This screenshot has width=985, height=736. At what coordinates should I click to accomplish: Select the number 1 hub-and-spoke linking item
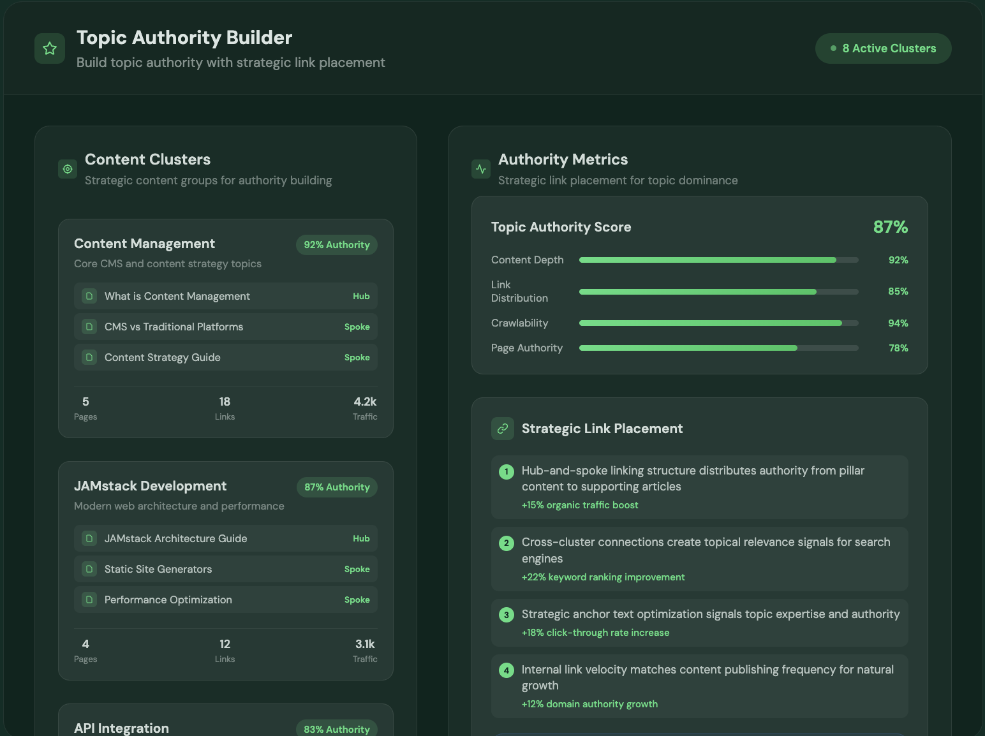(699, 487)
